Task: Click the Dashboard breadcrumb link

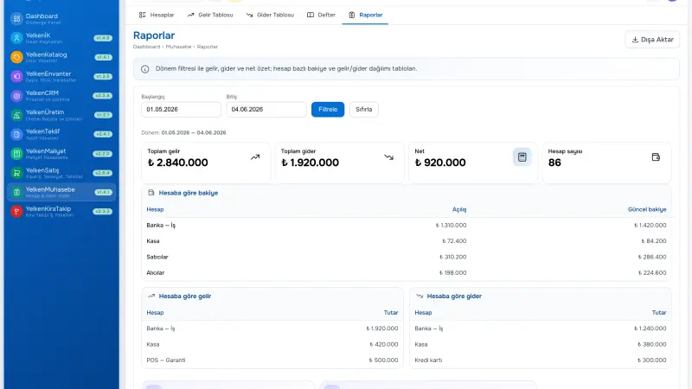Action: click(146, 47)
